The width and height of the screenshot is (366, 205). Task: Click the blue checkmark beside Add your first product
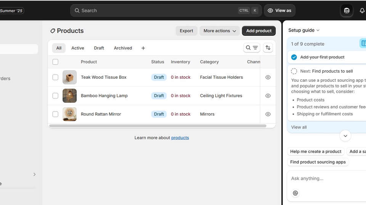(x=294, y=57)
